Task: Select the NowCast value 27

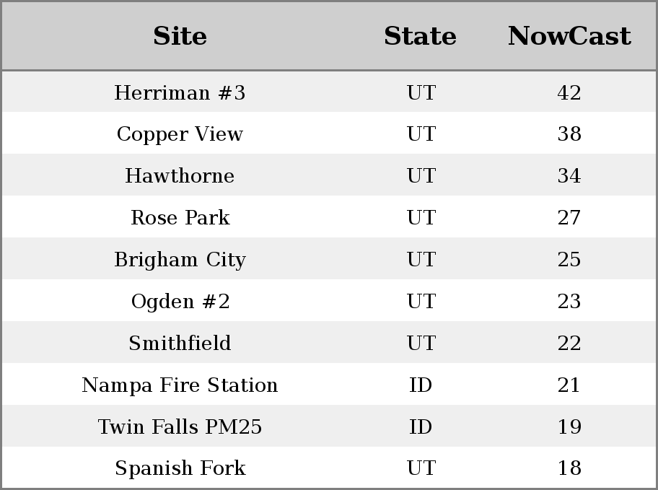Action: point(569,217)
